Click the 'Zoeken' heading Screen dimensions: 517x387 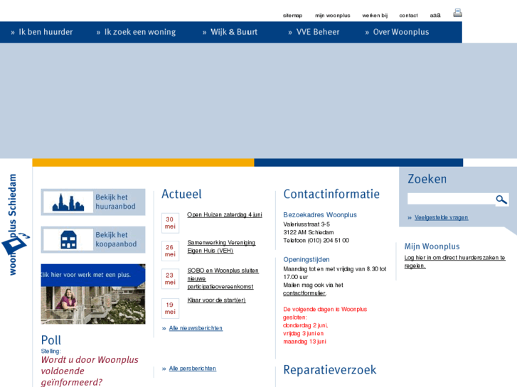tap(427, 179)
